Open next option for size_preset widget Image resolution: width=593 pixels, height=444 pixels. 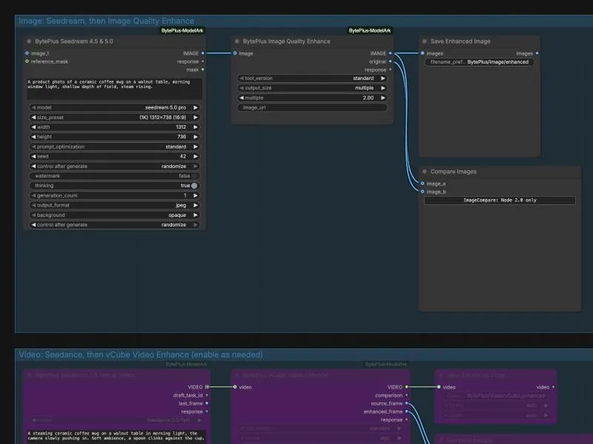click(196, 118)
